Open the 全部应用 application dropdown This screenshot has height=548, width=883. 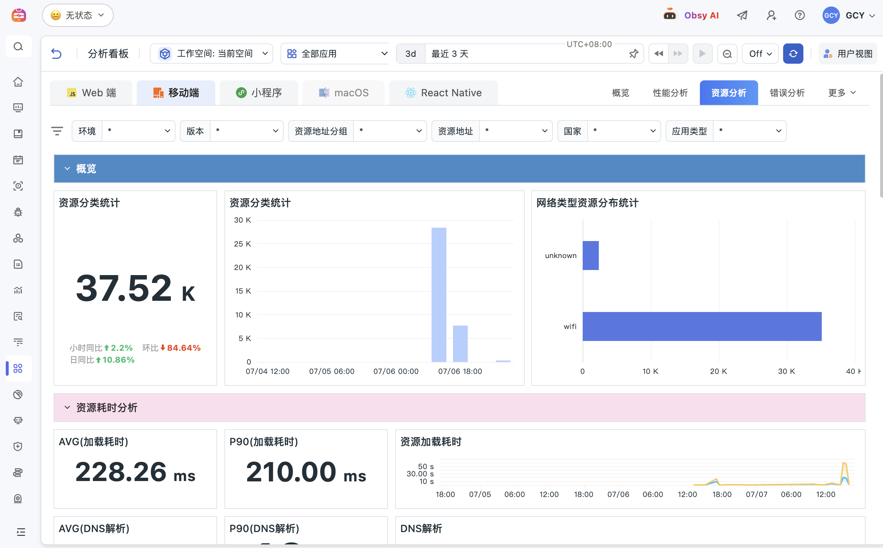(335, 54)
